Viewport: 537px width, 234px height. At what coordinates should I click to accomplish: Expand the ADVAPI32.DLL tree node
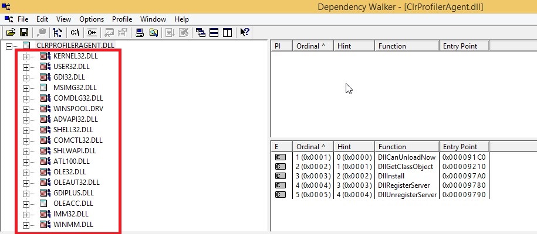click(26, 120)
